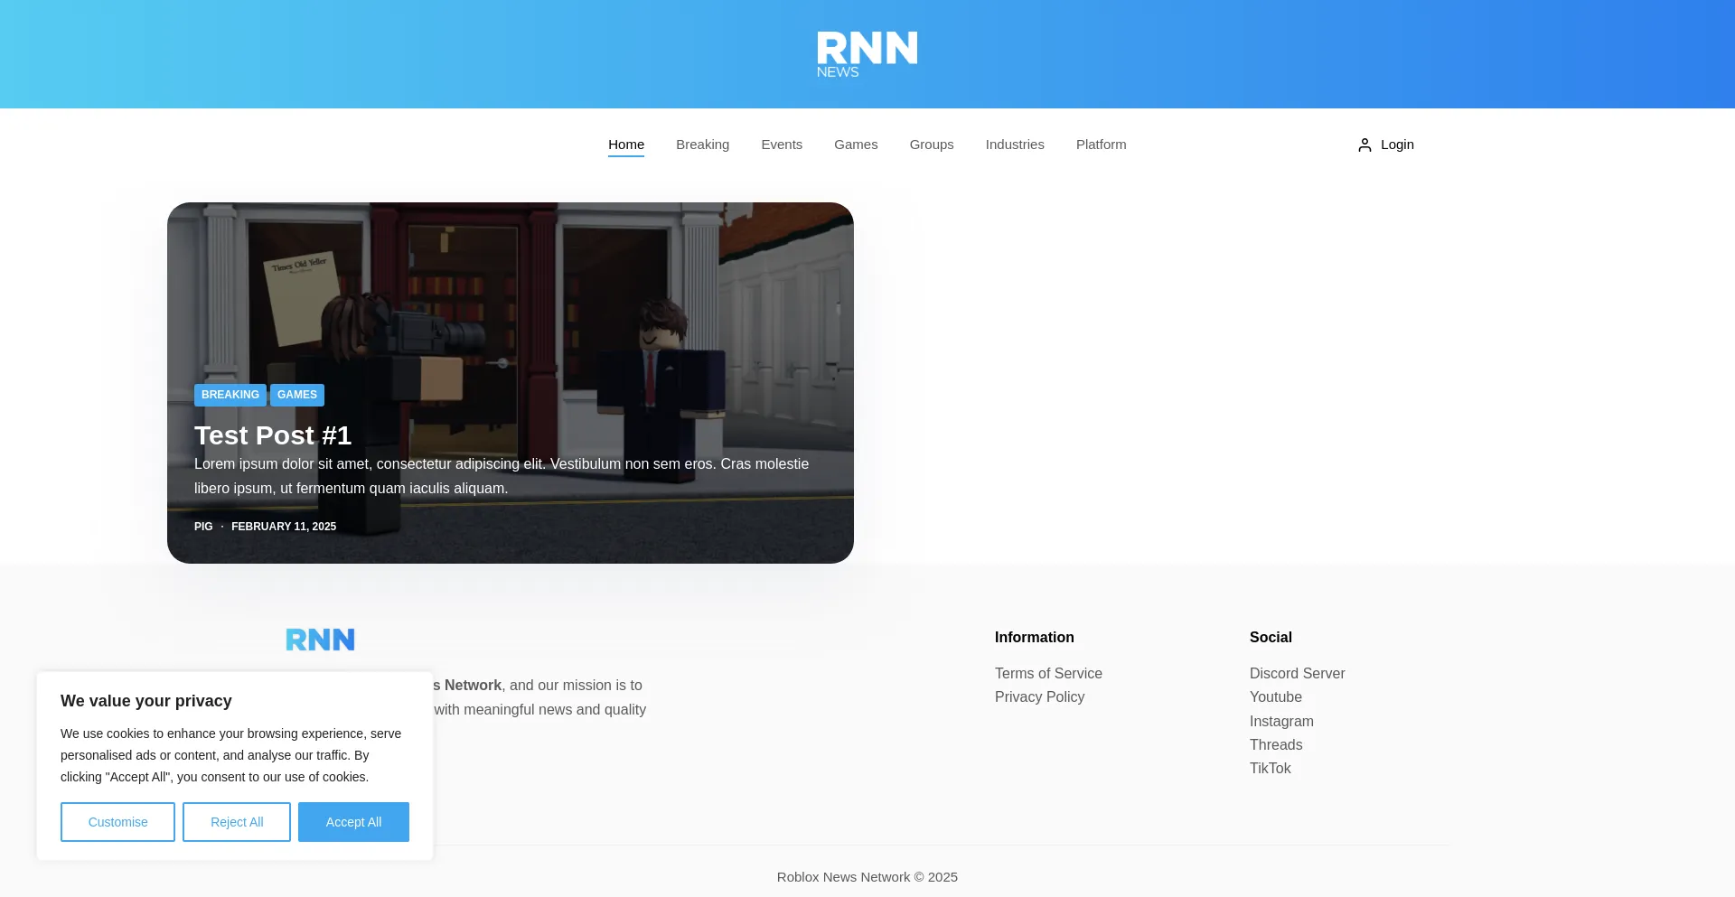Open Instagram social link

click(1281, 722)
